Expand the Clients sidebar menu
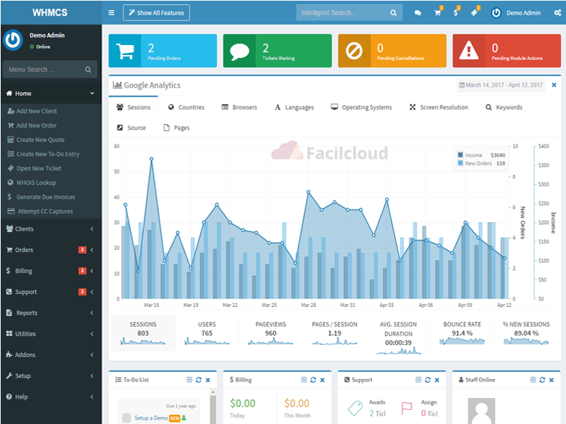Image resolution: width=566 pixels, height=424 pixels. point(51,229)
